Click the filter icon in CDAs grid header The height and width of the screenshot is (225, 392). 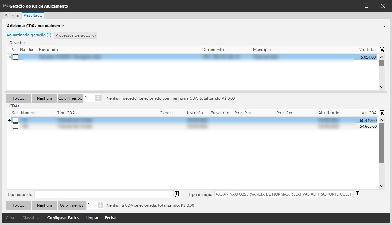pos(382,113)
